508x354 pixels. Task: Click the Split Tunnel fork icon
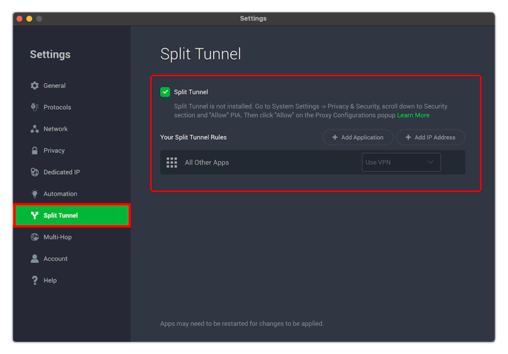tap(34, 215)
